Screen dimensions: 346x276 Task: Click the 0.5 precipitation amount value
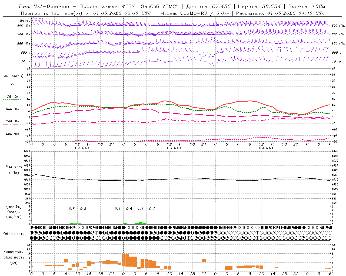tap(129, 209)
